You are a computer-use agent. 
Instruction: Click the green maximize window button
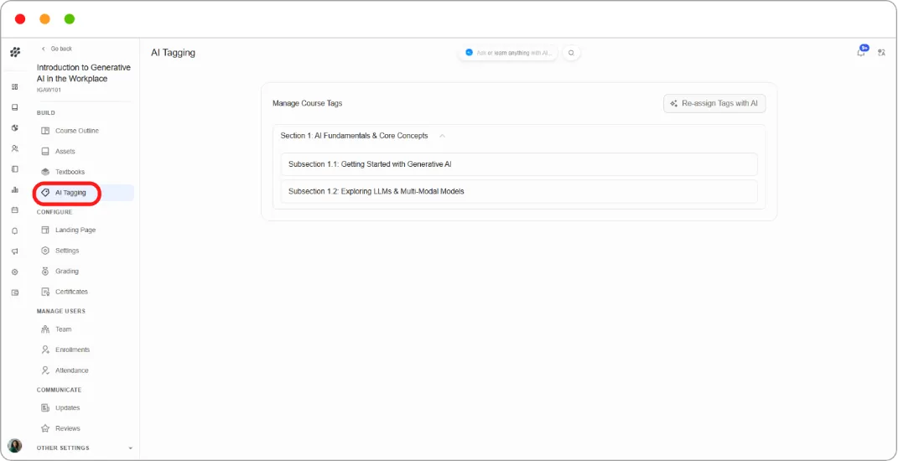(70, 19)
